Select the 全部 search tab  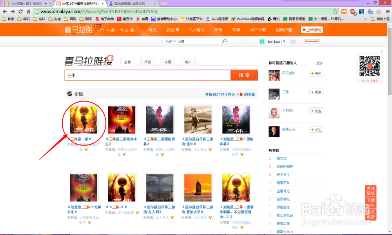[x=127, y=62]
